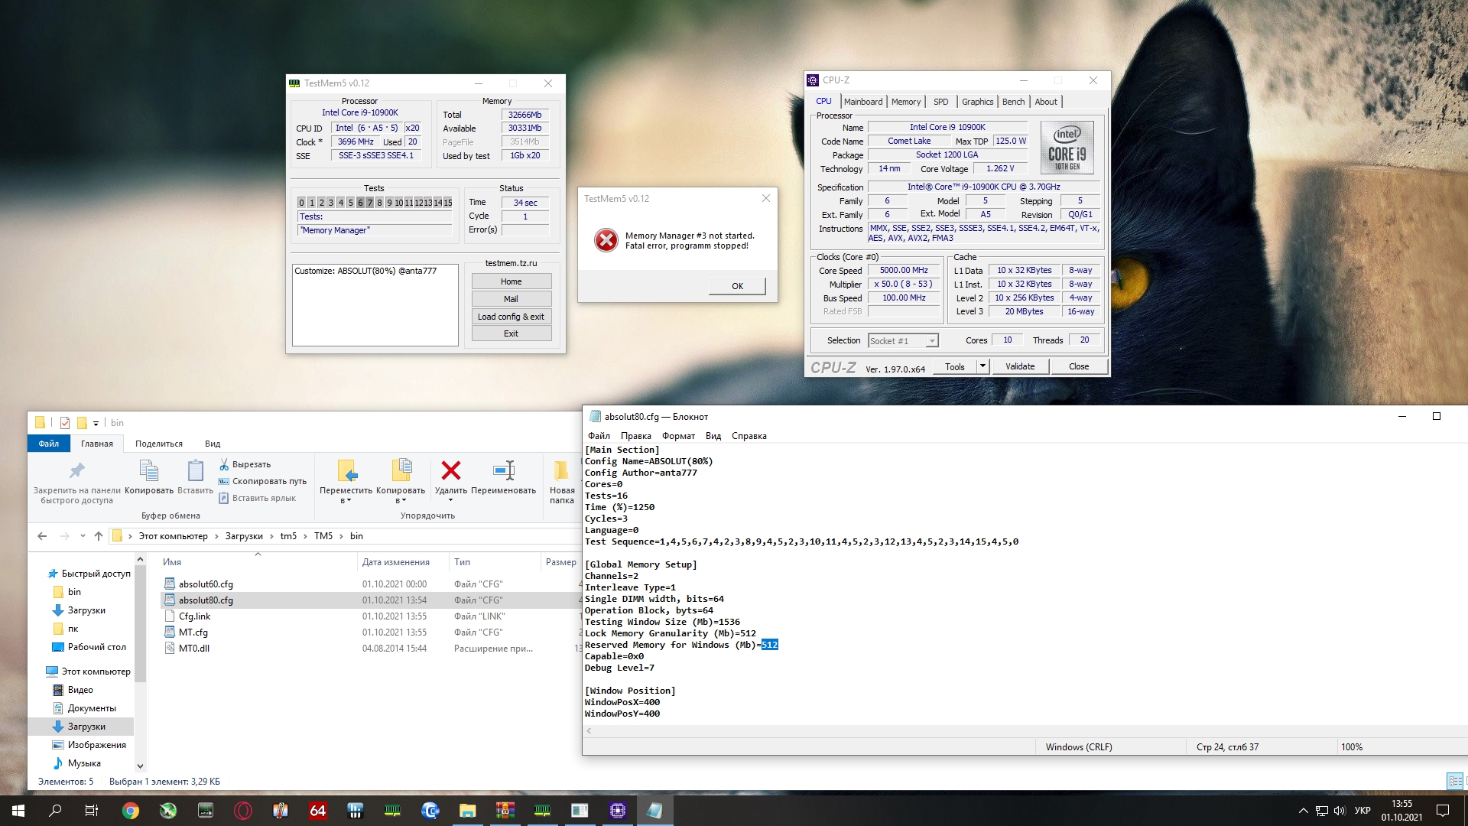The image size is (1468, 826).
Task: Click the Opera icon in the taskbar
Action: (243, 811)
